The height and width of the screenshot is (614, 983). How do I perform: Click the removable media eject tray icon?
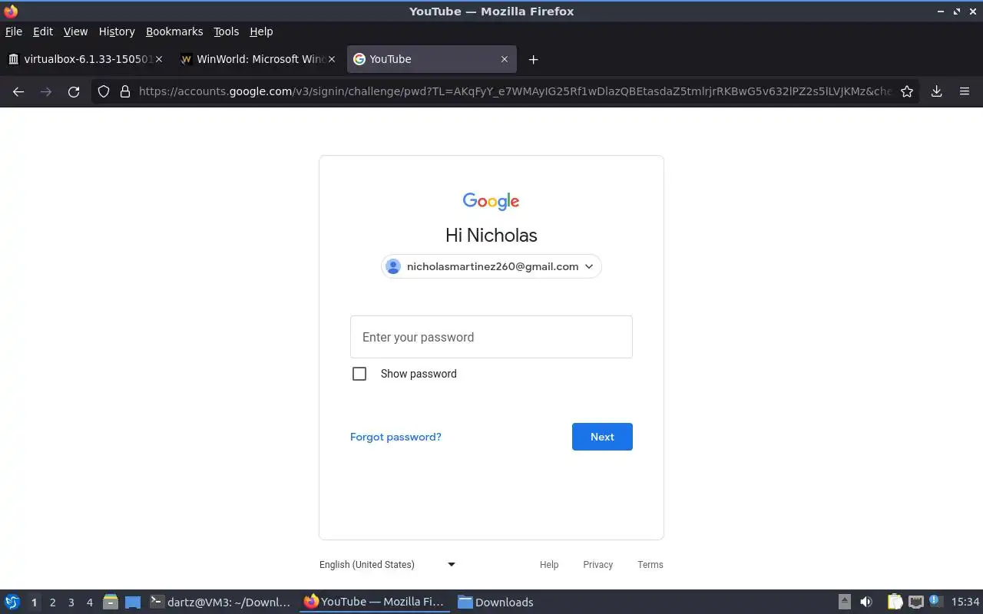(844, 602)
